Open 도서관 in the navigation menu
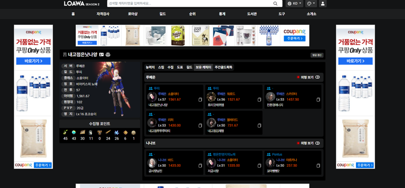Screen dimensions: 405x188 (252, 14)
